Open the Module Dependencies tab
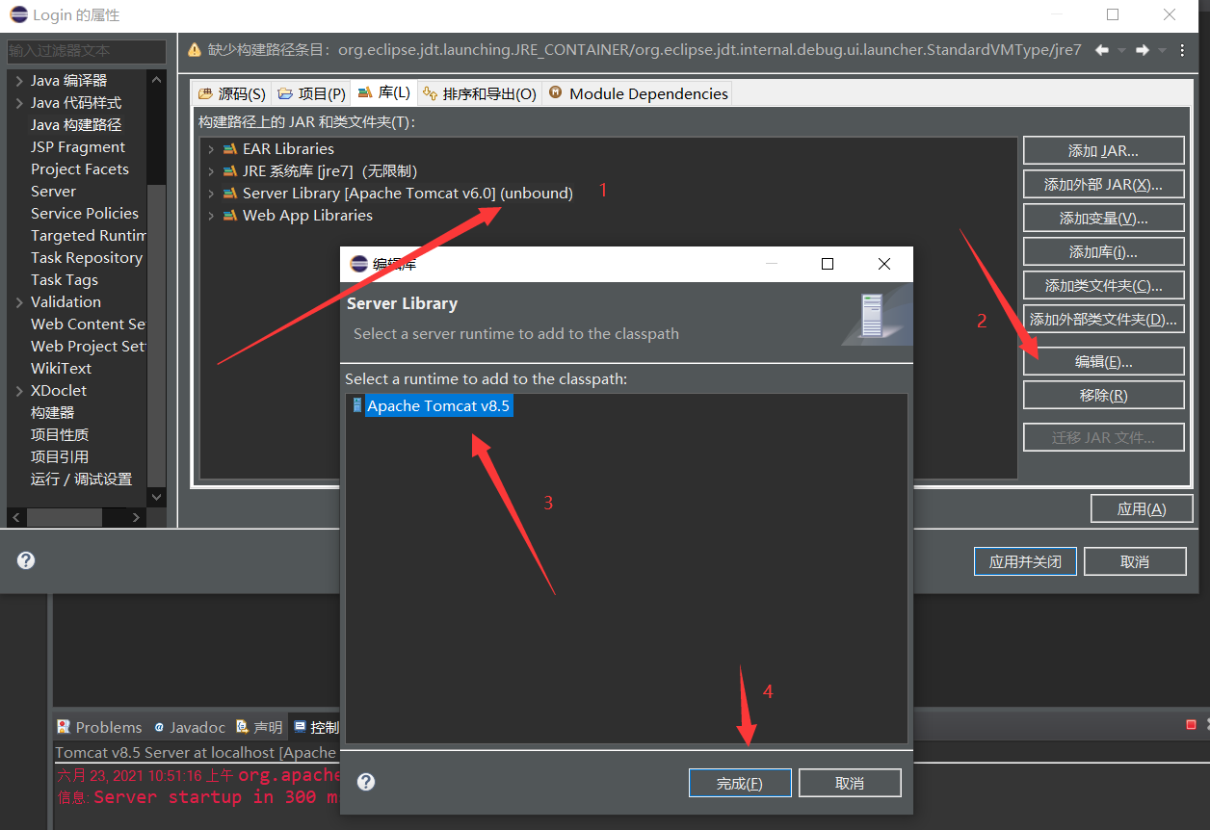 tap(638, 93)
